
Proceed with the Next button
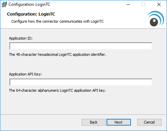click(119, 122)
